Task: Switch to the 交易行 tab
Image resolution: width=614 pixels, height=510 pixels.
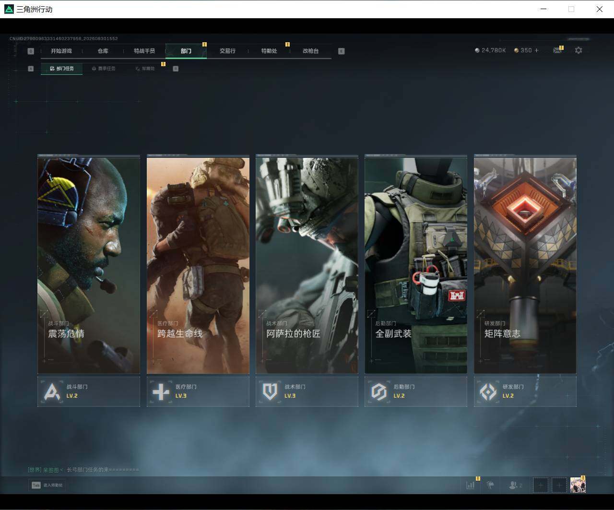Action: click(227, 51)
